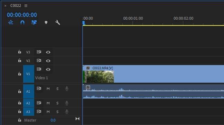
Task: Hide V2 track output with eye
Action: pyautogui.click(x=48, y=61)
